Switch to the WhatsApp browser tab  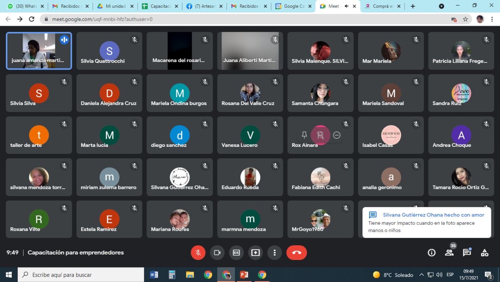pyautogui.click(x=27, y=6)
